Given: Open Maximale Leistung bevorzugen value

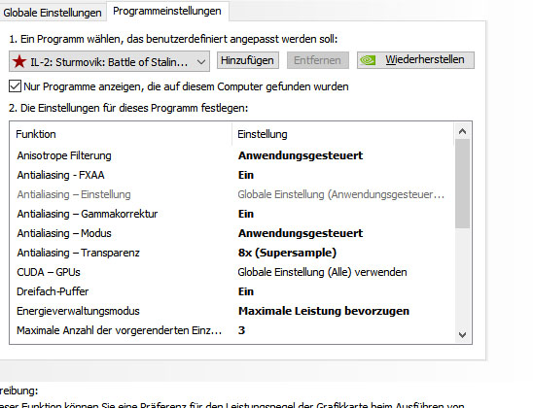Looking at the screenshot, I should (324, 311).
